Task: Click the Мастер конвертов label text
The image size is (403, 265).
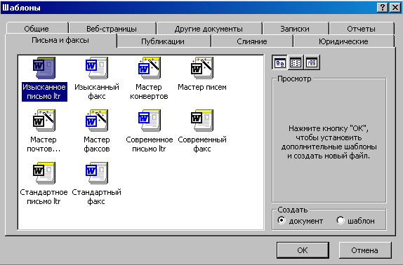Action: (149, 92)
